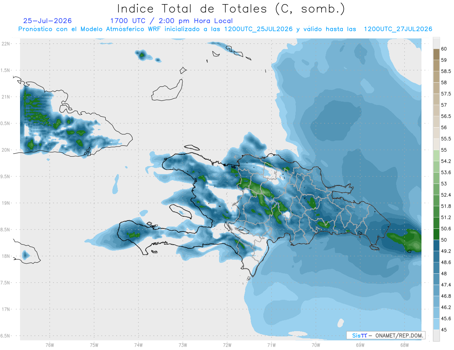Click the time text '1700 UTC / 2:00 pm Hora Local'
Screen dimensions: 454x350
171,21
